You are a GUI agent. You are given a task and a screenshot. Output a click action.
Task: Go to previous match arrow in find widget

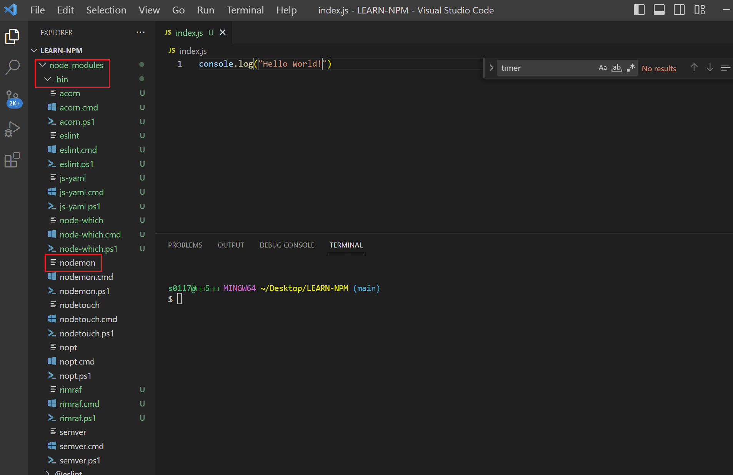694,68
